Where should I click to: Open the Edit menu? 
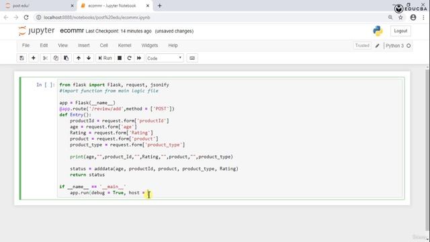pyautogui.click(x=44, y=46)
